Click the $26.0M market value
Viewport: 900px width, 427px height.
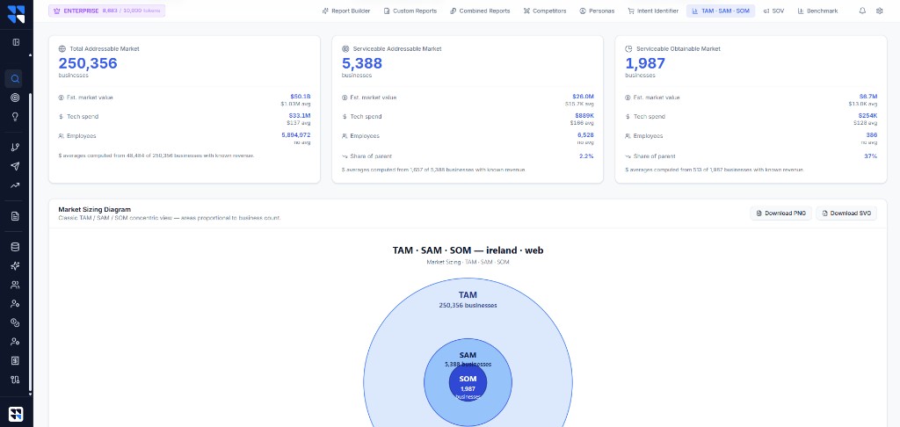click(584, 97)
